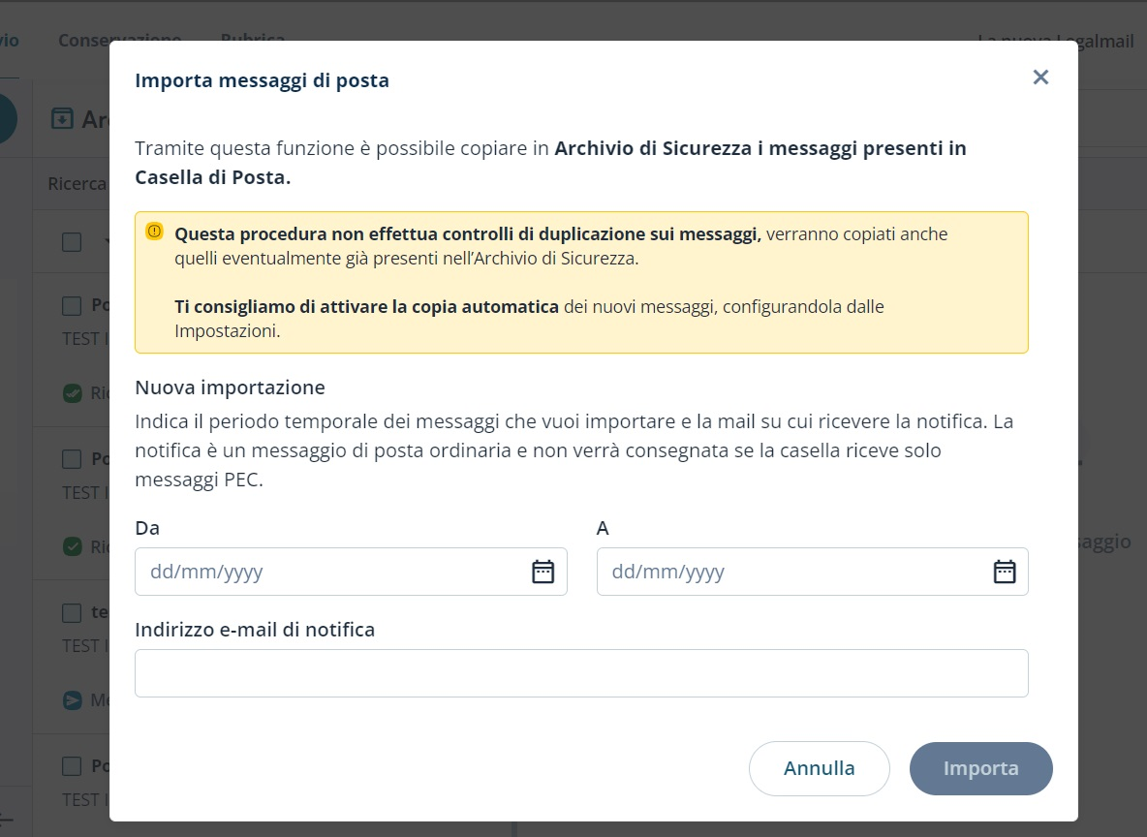Click the blue sent message arrow icon
The image size is (1147, 837).
pos(72,699)
